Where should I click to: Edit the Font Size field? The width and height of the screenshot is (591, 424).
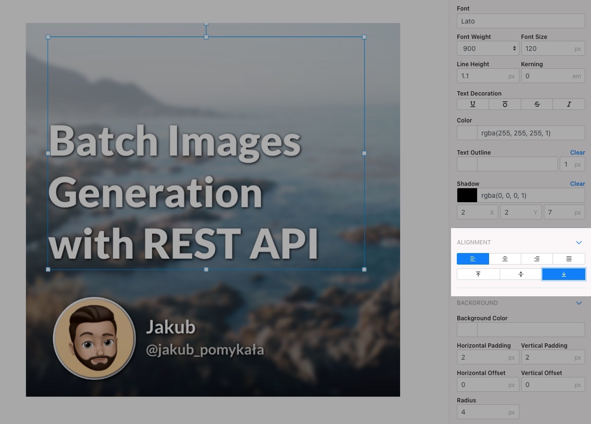[553, 48]
